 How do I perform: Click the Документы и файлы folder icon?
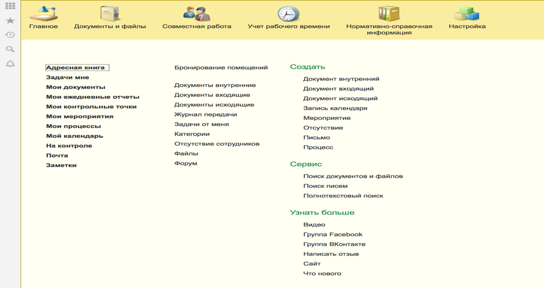[110, 14]
